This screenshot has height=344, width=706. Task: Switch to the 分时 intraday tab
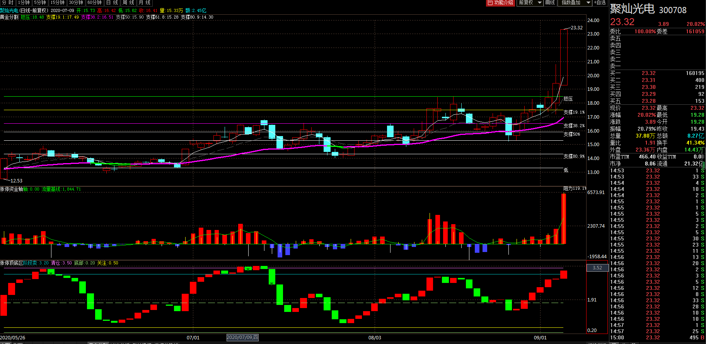click(x=7, y=3)
